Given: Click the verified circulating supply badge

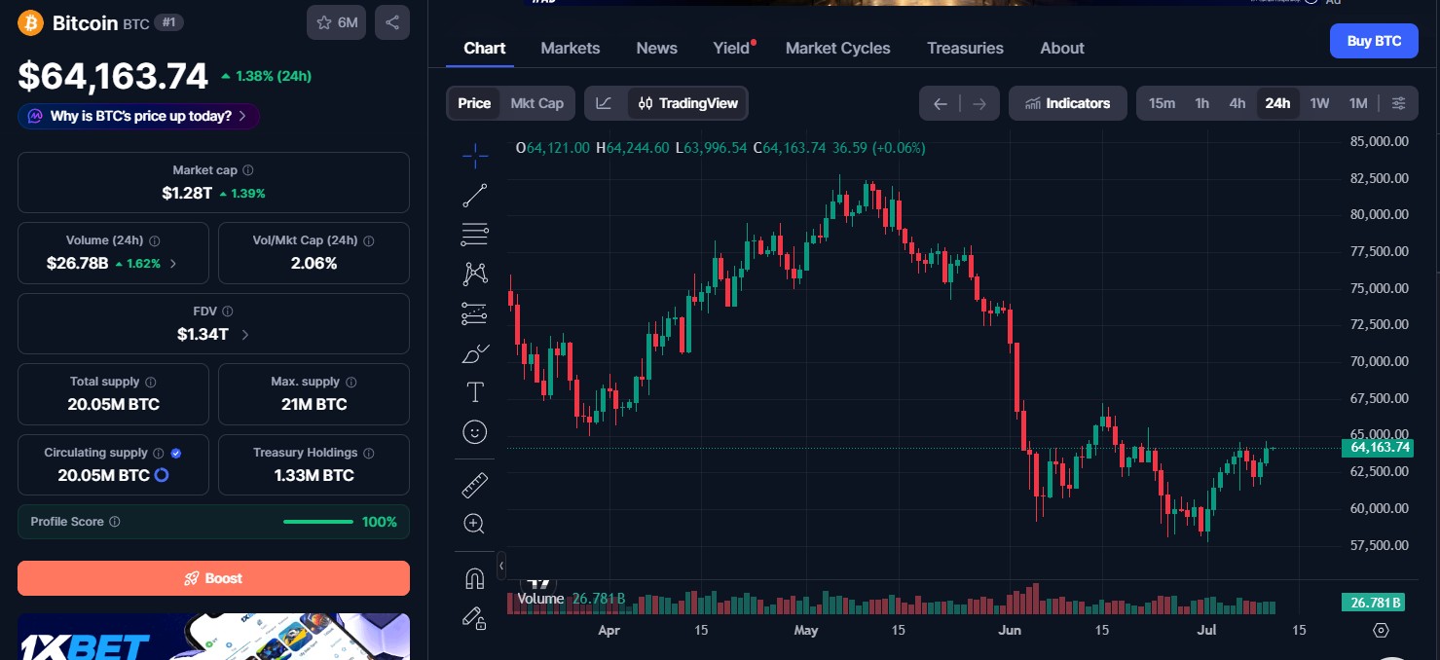Looking at the screenshot, I should (176, 453).
